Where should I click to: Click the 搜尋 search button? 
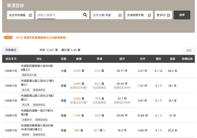(x=182, y=15)
